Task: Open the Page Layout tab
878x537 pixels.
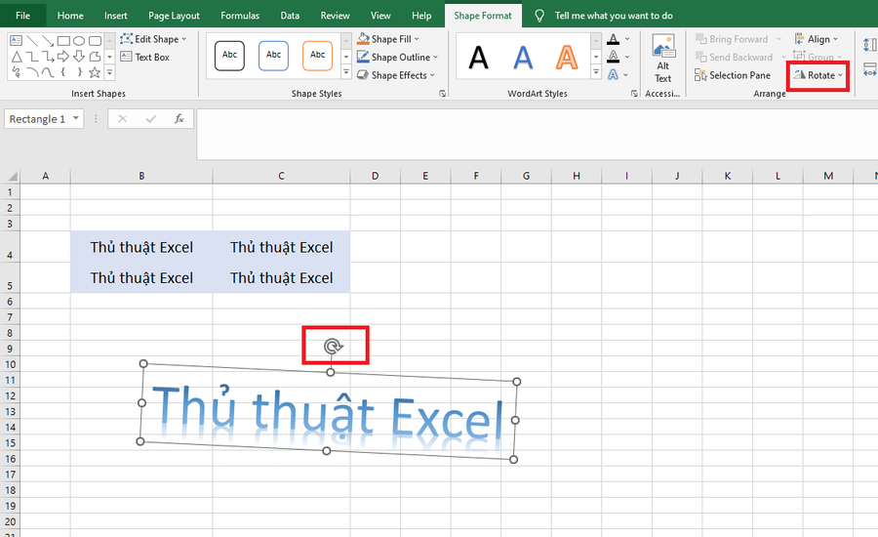Action: click(x=174, y=16)
